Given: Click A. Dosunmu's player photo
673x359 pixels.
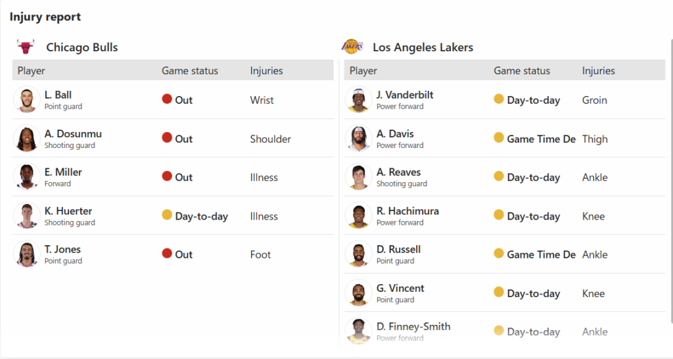Looking at the screenshot, I should (x=27, y=139).
